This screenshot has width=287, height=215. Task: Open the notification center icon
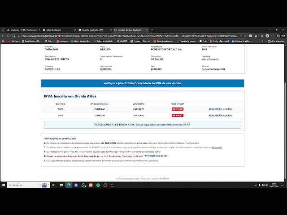tap(282, 185)
